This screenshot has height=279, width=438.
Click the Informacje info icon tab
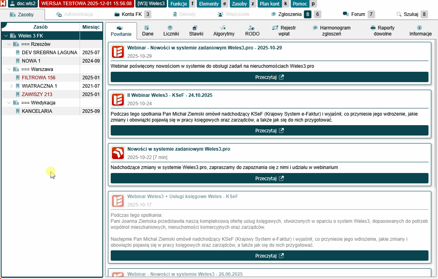(x=420, y=31)
